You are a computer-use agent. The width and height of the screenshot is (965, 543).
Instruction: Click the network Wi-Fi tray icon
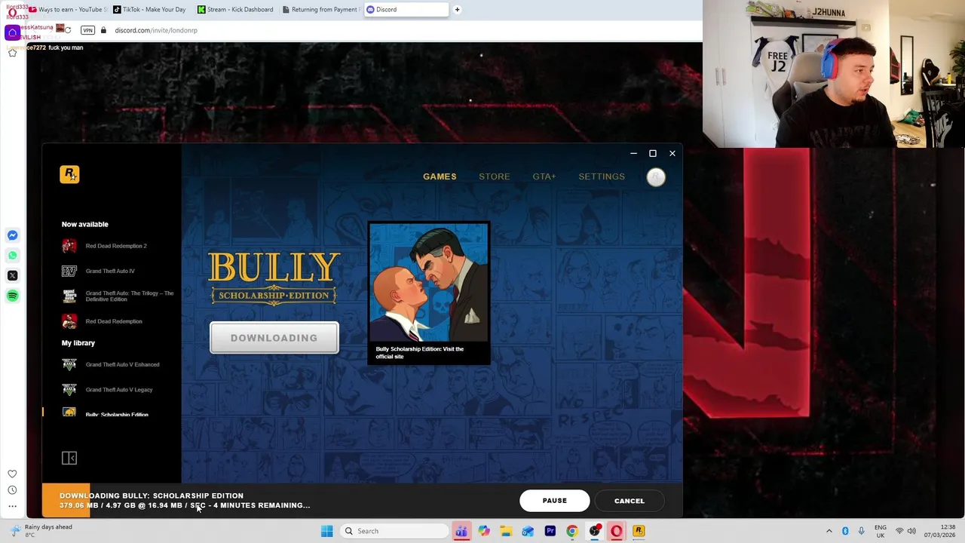(899, 531)
